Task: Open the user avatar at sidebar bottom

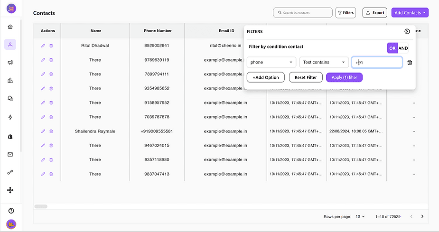Action: 11,224
